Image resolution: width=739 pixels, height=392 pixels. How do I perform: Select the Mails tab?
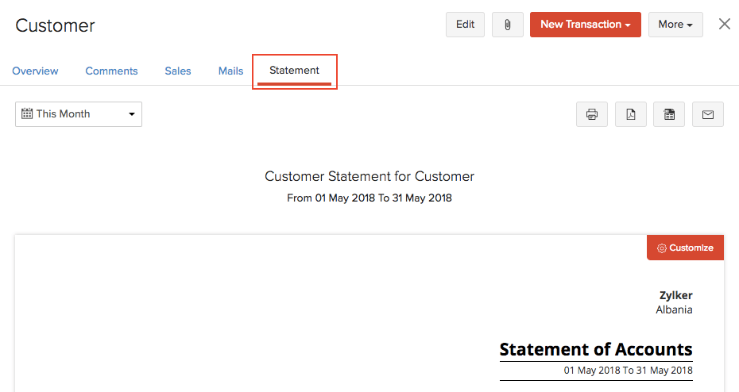click(x=230, y=71)
